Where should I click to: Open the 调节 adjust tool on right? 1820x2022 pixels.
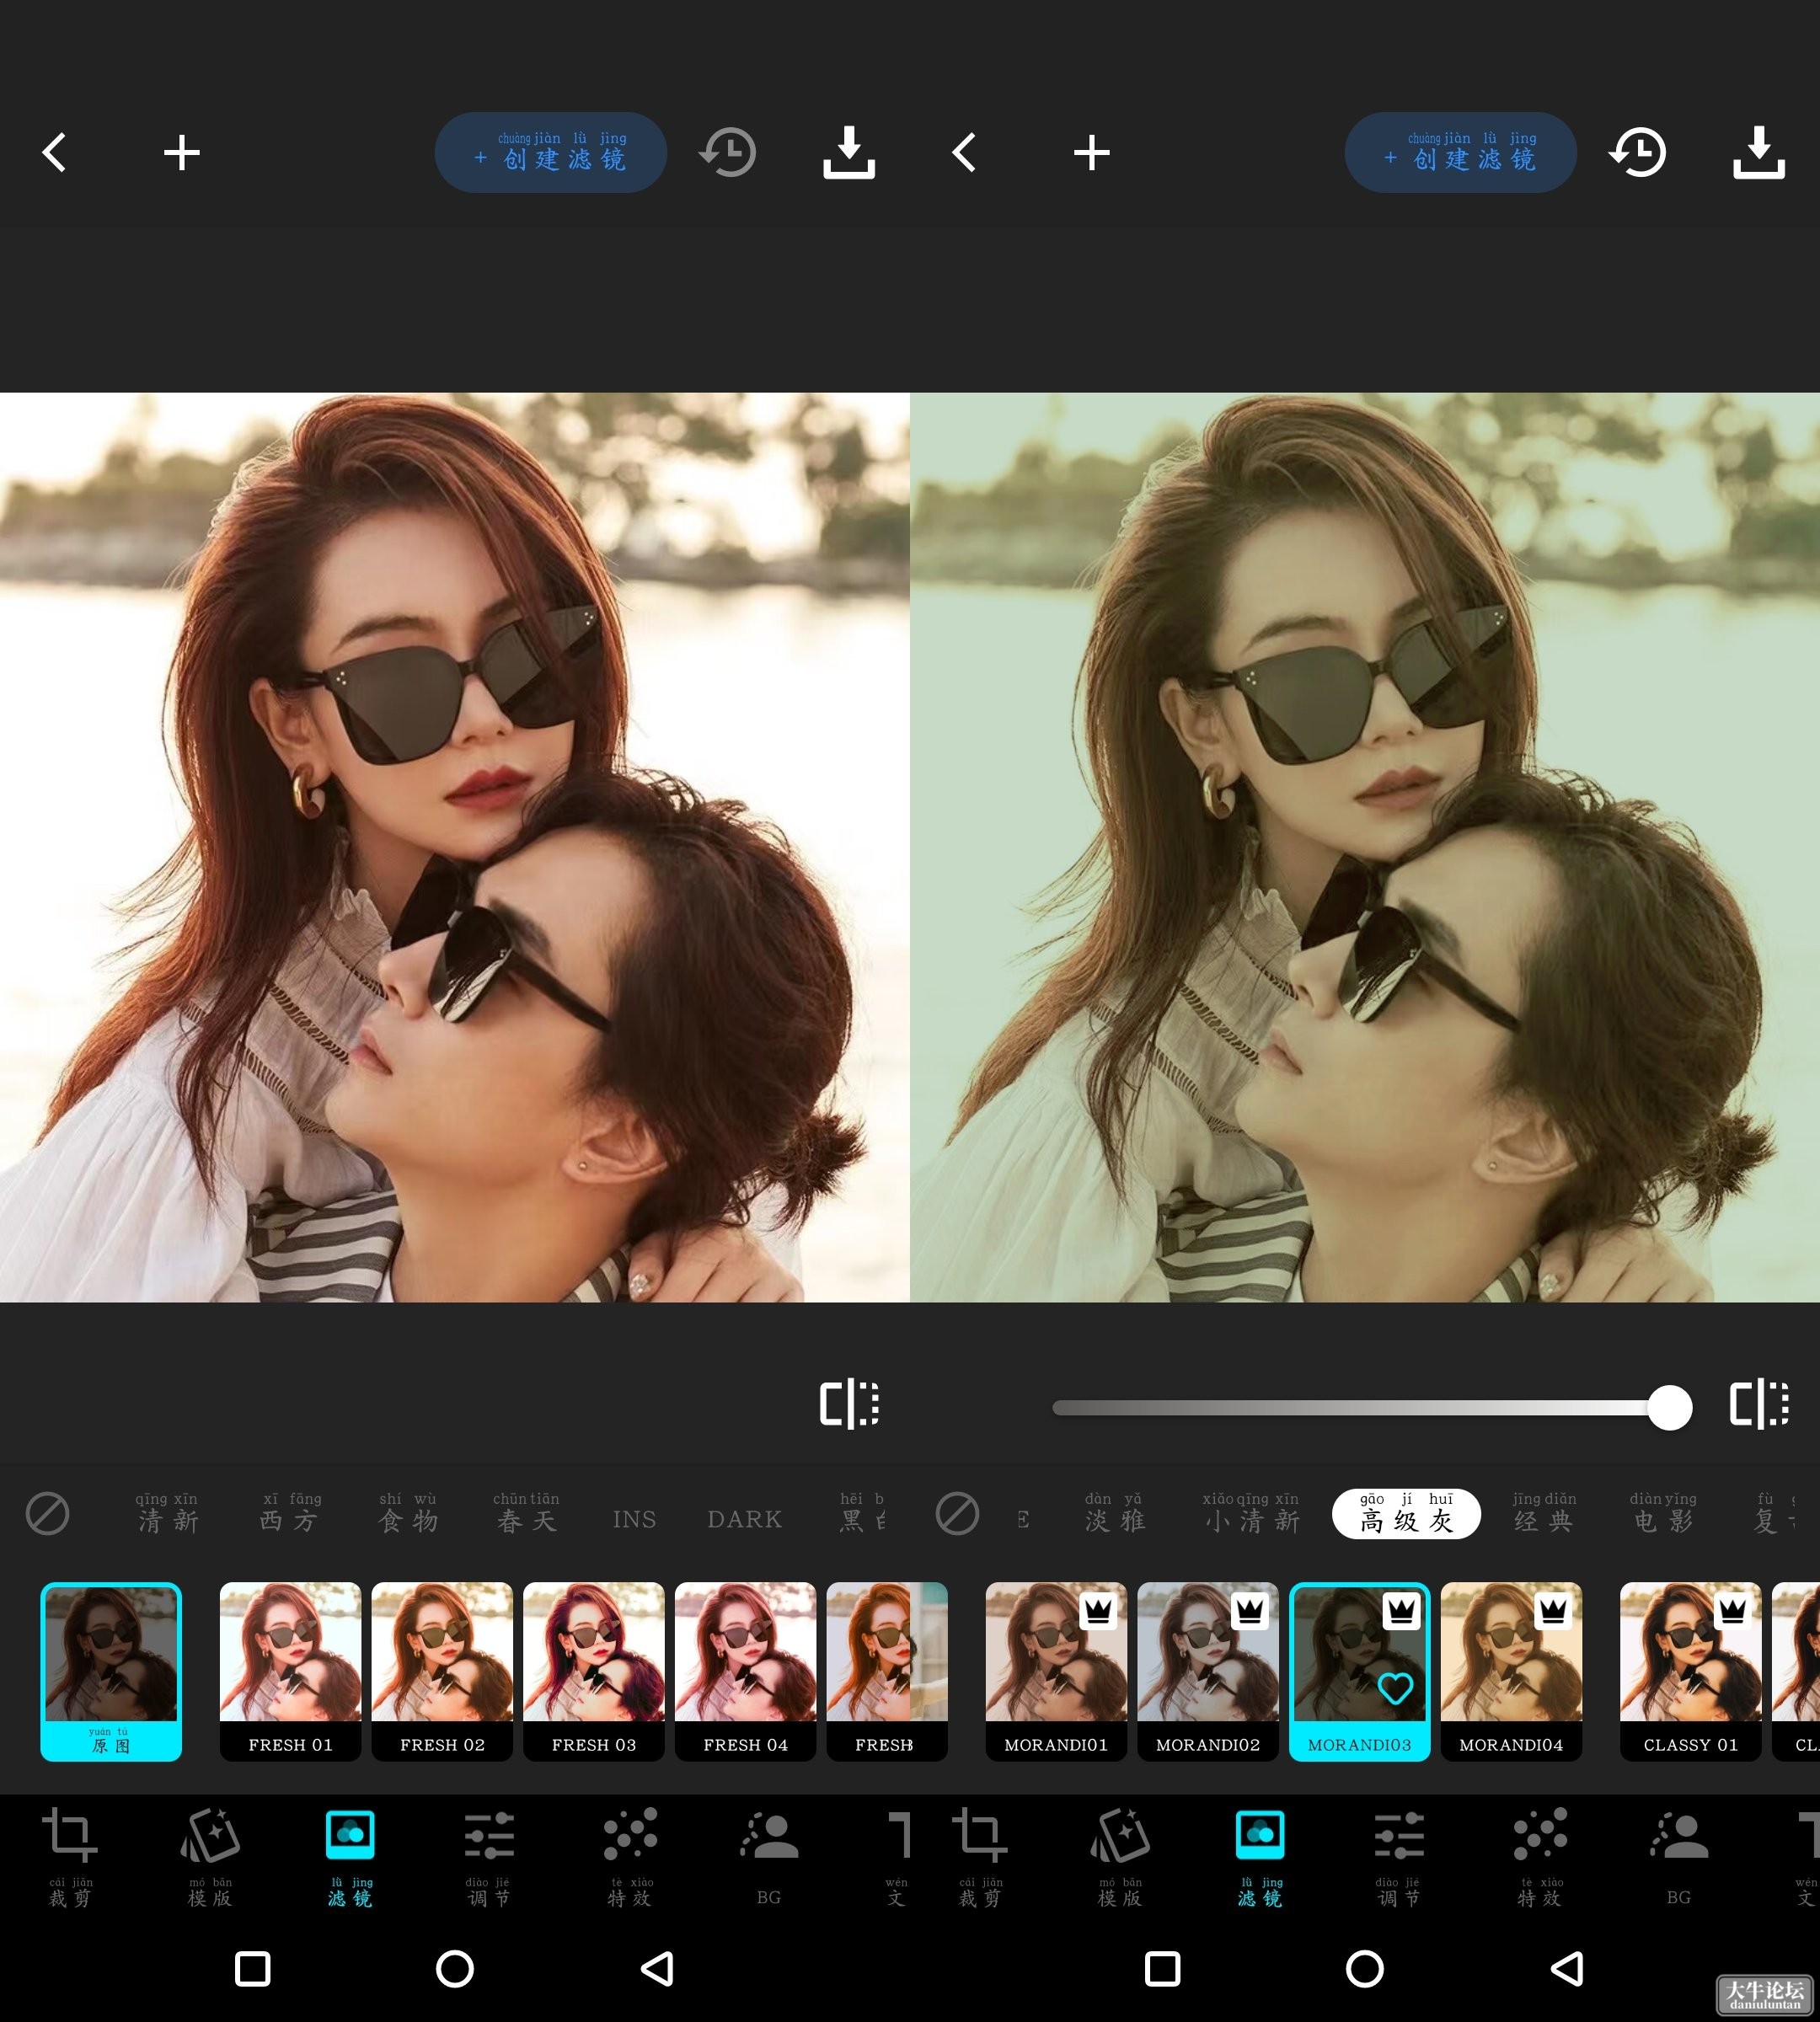1399,1857
